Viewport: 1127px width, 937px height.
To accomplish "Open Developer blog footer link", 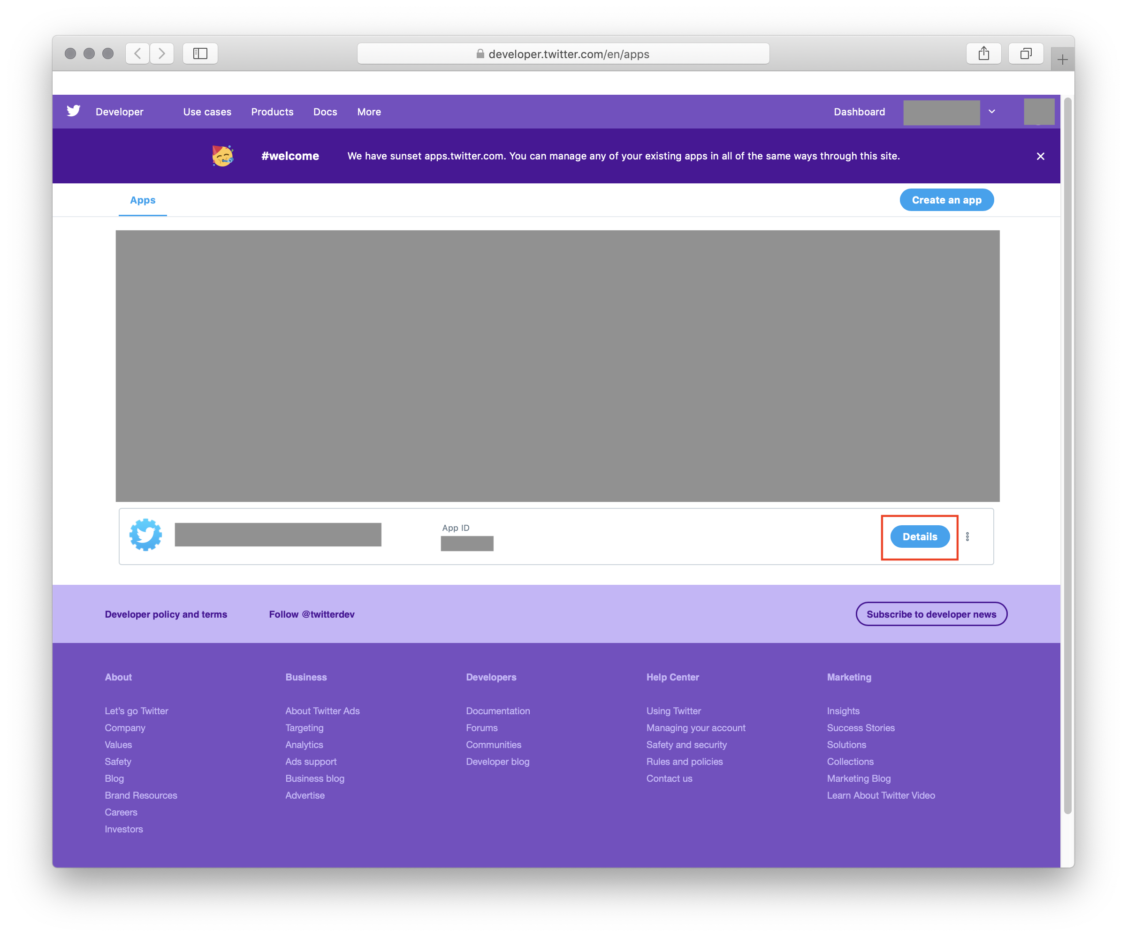I will 497,762.
